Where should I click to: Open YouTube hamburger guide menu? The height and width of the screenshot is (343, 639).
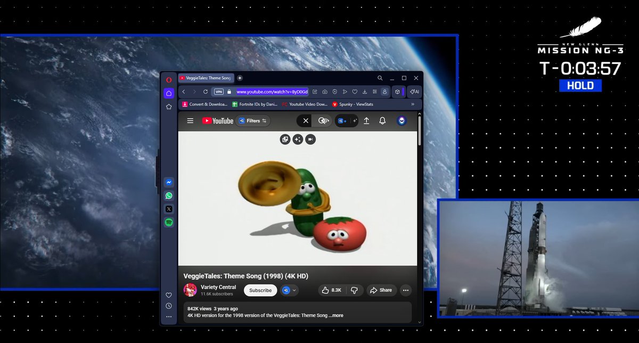(190, 121)
